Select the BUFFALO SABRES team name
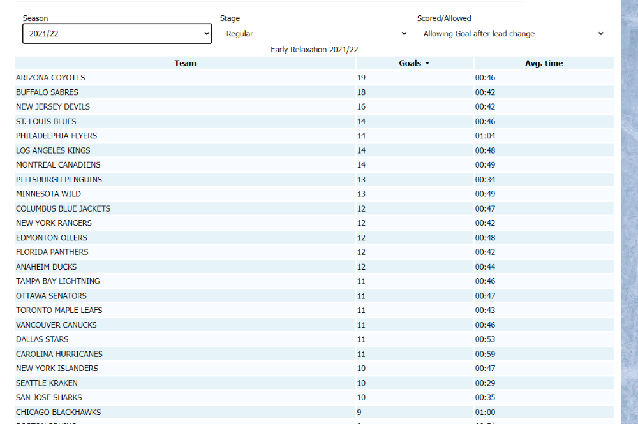 pos(47,92)
